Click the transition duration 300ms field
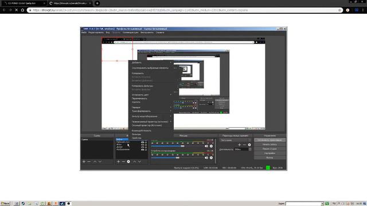This screenshot has height=206, width=367. pyautogui.click(x=241, y=149)
